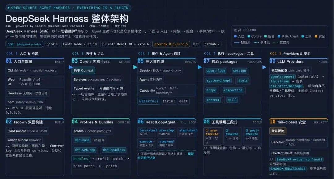Click the Services ctx.sessions / ctx.tools chip
Viewport: 334px width, 179px height.
click(x=97, y=80)
